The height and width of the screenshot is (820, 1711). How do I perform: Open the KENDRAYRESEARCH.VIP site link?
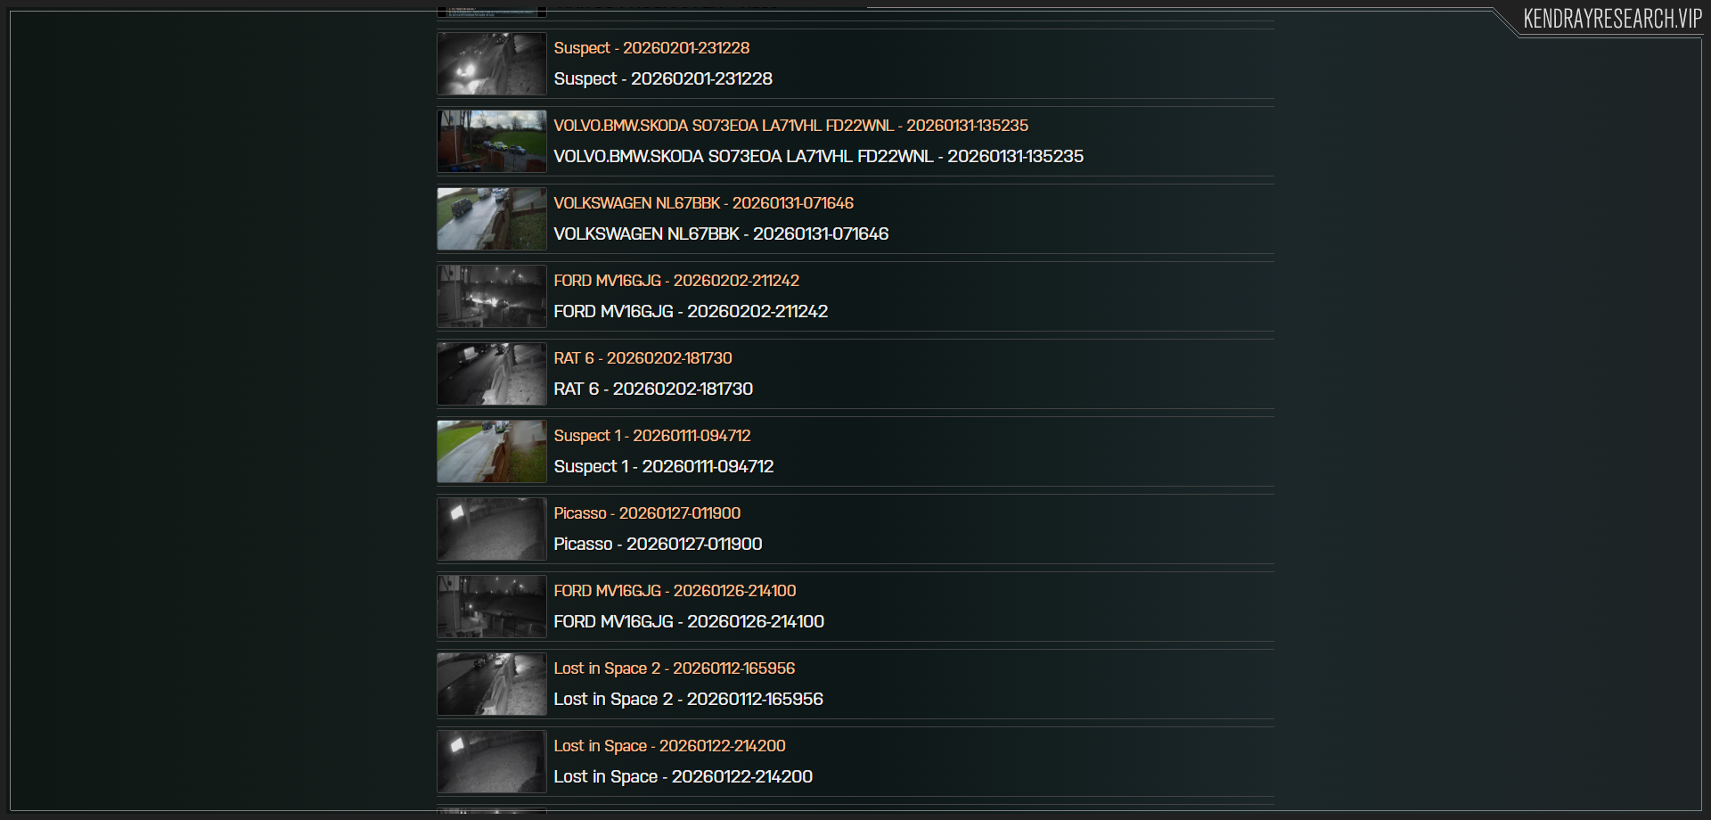tap(1612, 19)
